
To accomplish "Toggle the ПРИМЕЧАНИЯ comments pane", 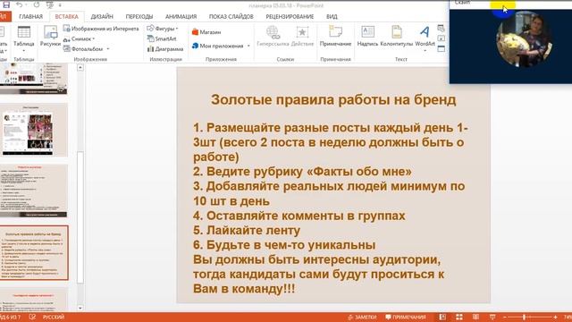I will pyautogui.click(x=406, y=317).
